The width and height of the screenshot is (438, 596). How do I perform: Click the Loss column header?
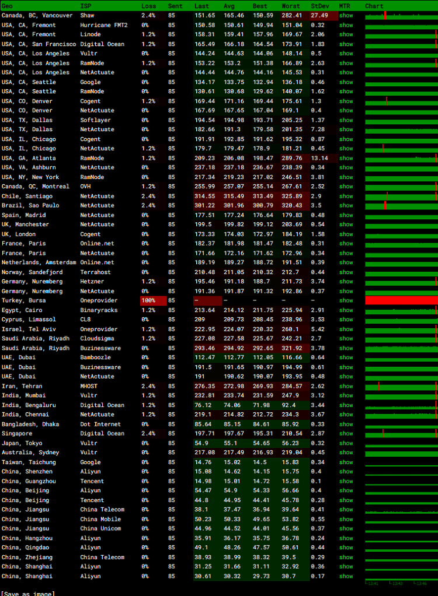(148, 6)
